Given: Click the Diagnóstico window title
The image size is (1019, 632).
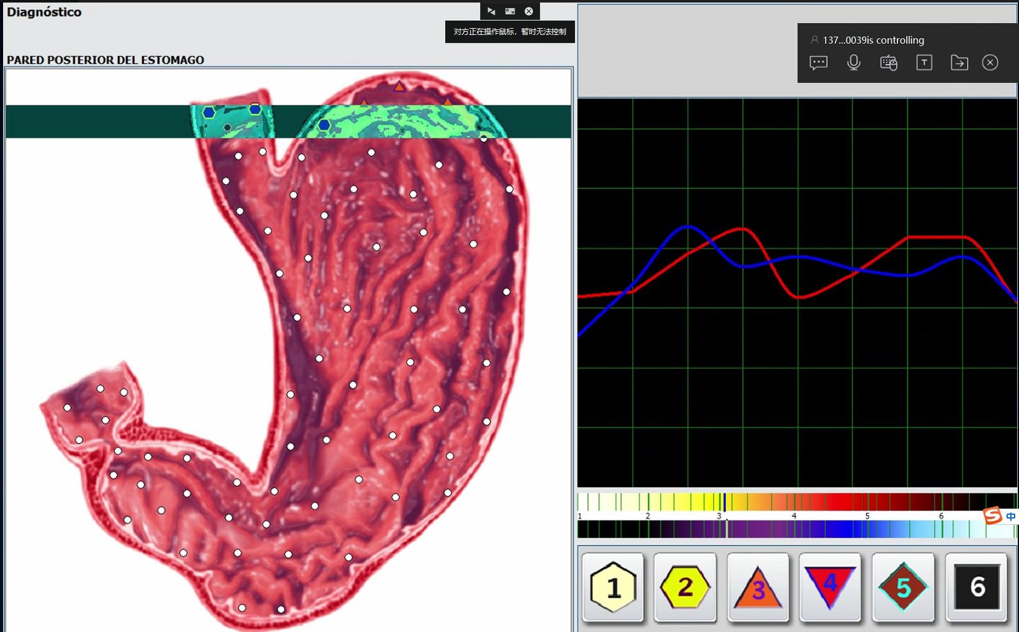Looking at the screenshot, I should (x=44, y=12).
